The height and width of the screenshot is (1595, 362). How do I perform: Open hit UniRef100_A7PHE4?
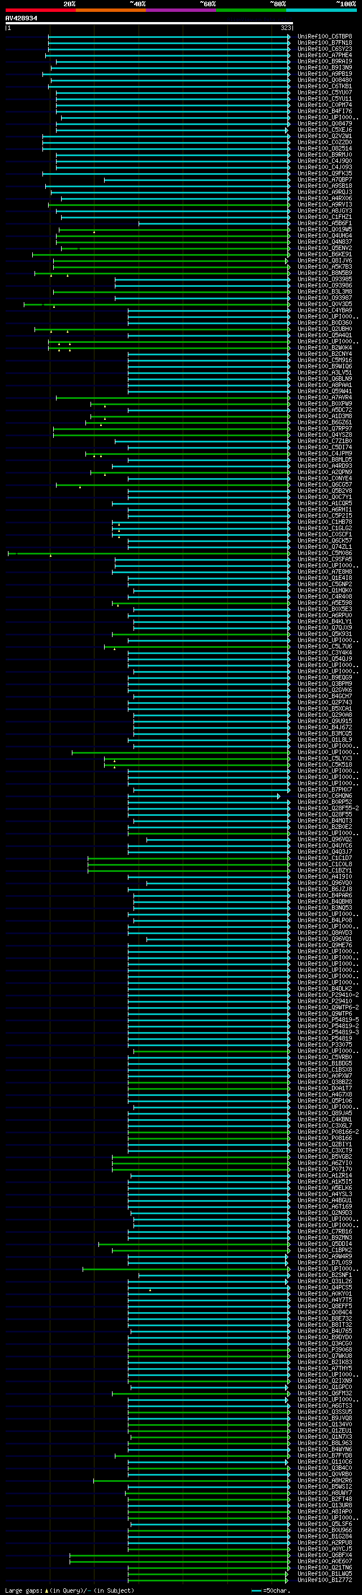(325, 55)
